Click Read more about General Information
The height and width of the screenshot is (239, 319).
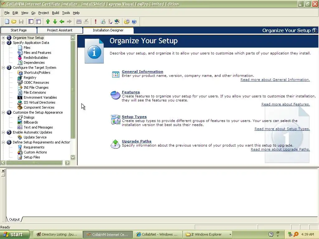[275, 80]
